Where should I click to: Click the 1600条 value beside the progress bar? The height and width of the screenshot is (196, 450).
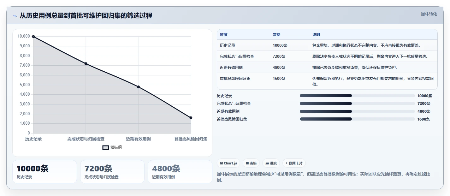(x=423, y=119)
